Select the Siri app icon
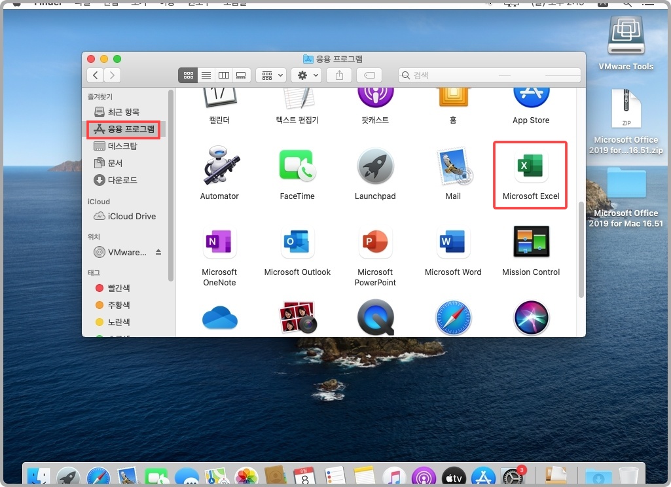671x487 pixels. (531, 317)
